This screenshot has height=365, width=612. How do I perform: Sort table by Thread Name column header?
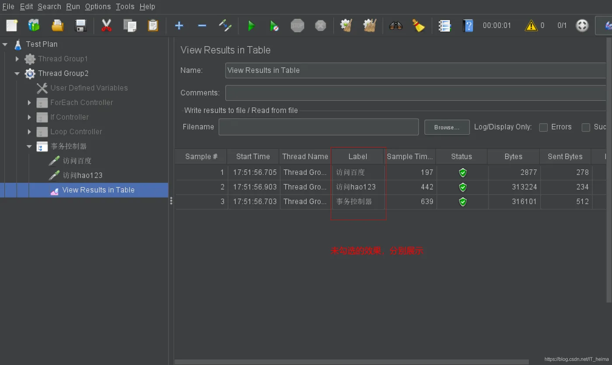305,156
